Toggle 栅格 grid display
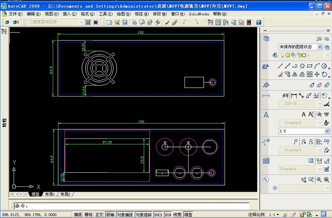 [88, 215]
